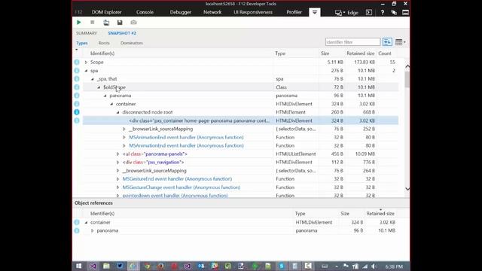Open the Windows Start button
The width and height of the screenshot is (482, 271).
click(78, 266)
